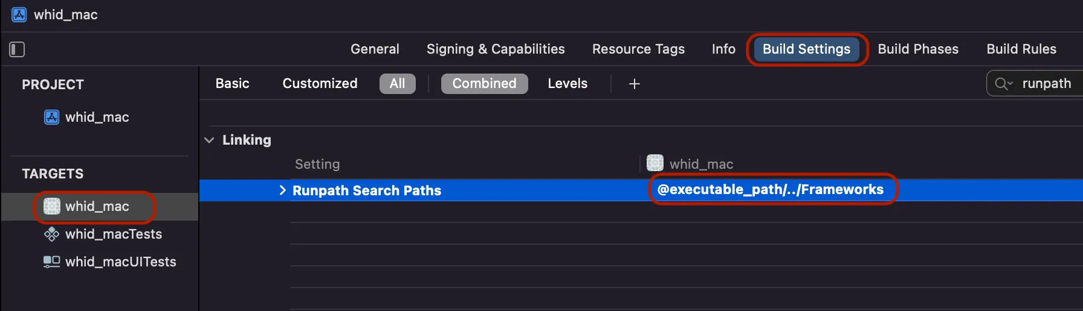Switch to Signing & Capabilities tab
Viewport: 1083px width, 311px height.
click(496, 49)
